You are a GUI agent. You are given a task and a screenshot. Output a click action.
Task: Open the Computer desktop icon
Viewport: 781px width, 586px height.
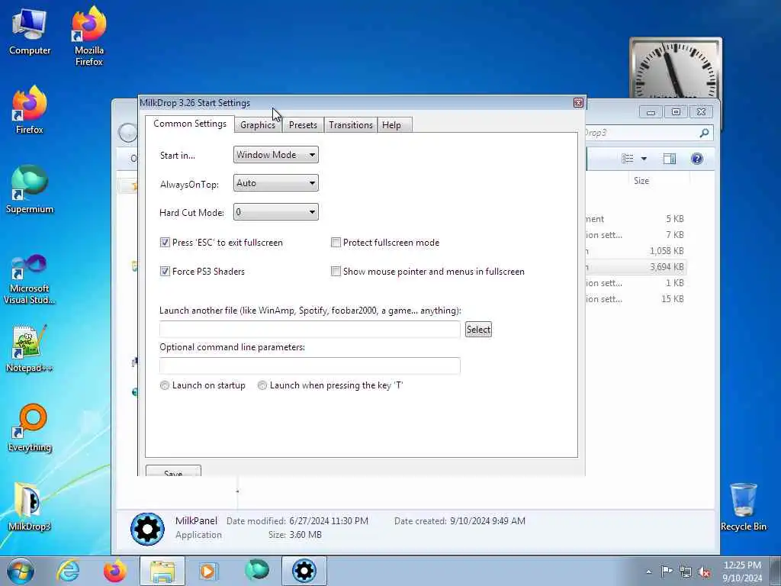point(30,32)
